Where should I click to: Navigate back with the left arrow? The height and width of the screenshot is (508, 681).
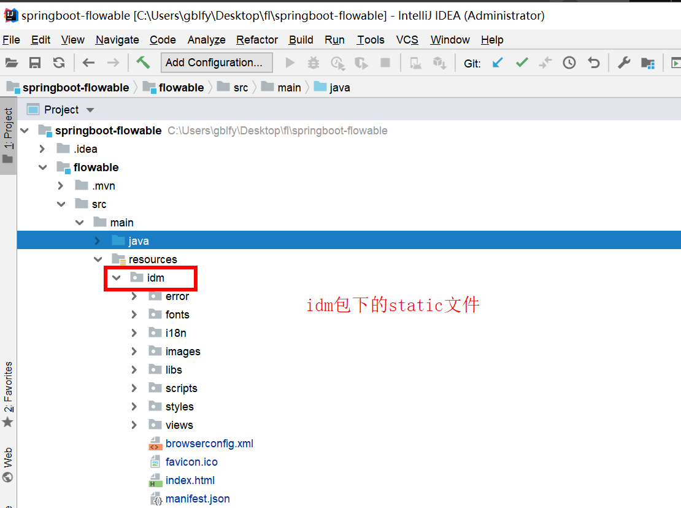(x=88, y=63)
